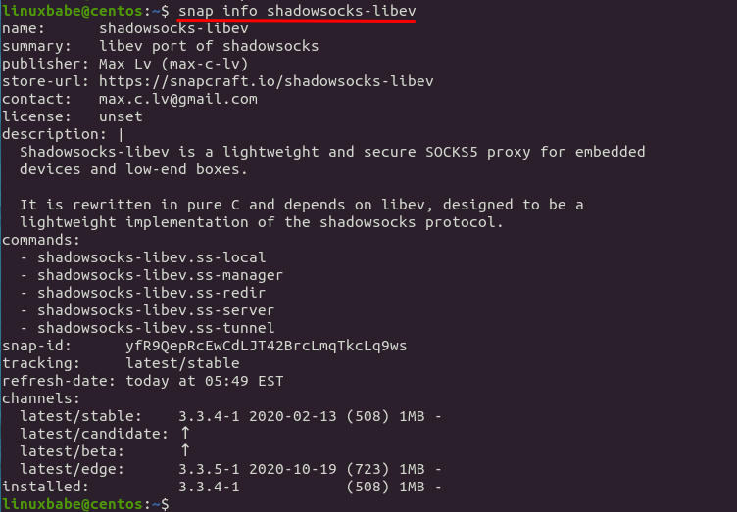Click the shadowsocks-libev.ss-local command entry
This screenshot has width=737, height=512.
pyautogui.click(x=151, y=257)
